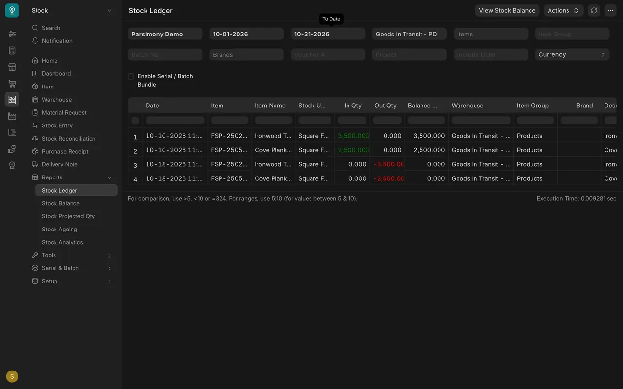Open the shopping cart buying module icon
This screenshot has width=623, height=389.
pos(12,84)
